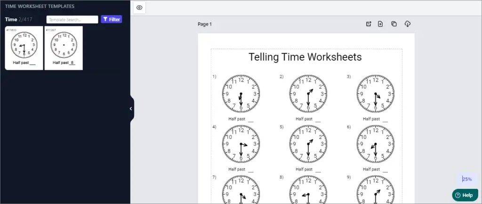
Task: Click the clock in problem 3
Action: point(375,94)
